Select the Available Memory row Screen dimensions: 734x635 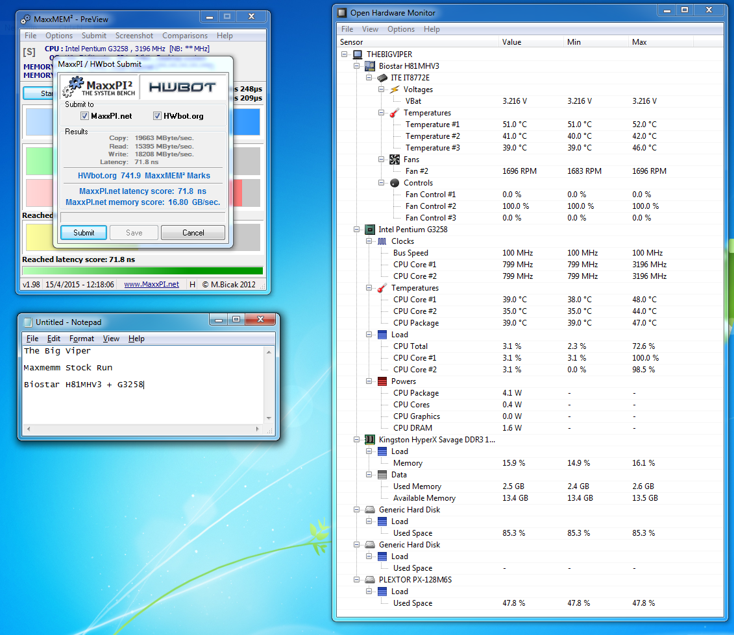pos(530,498)
